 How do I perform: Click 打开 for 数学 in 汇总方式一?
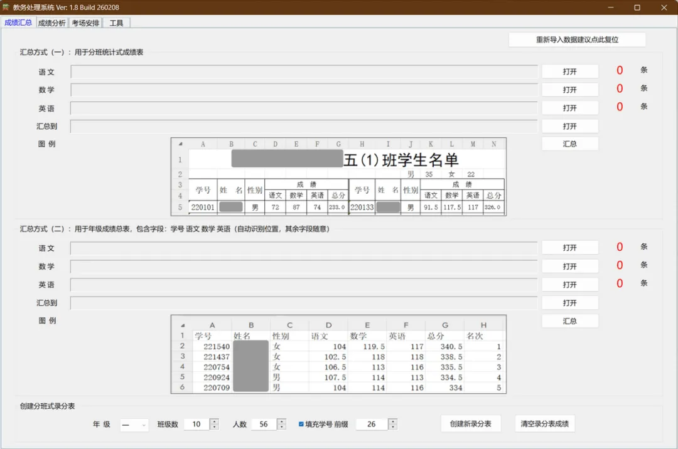point(570,90)
